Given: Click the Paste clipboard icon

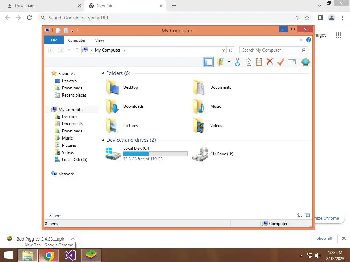Looking at the screenshot, I should pyautogui.click(x=259, y=62).
